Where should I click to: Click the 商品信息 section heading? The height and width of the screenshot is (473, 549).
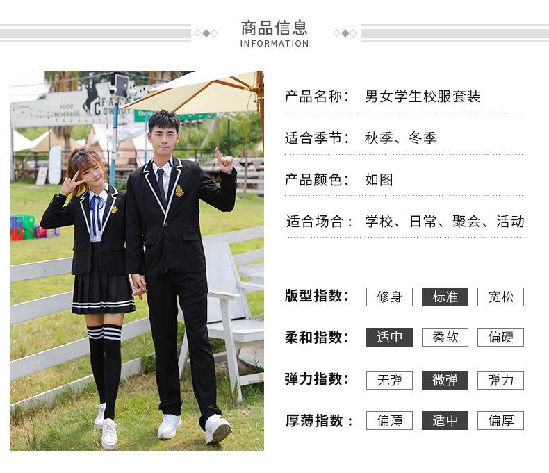click(x=274, y=28)
